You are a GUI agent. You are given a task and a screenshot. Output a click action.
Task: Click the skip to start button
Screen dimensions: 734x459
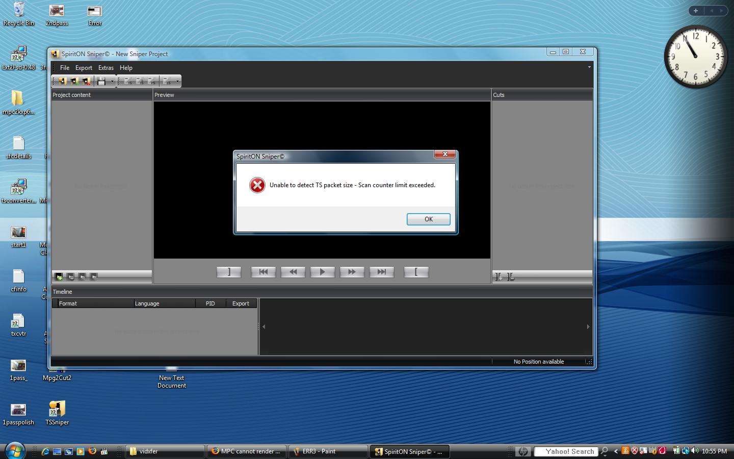264,272
